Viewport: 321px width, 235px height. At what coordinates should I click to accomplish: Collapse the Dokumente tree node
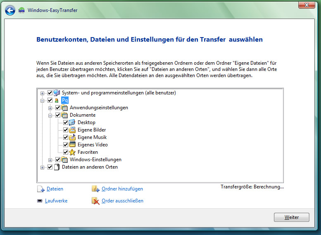click(x=50, y=115)
